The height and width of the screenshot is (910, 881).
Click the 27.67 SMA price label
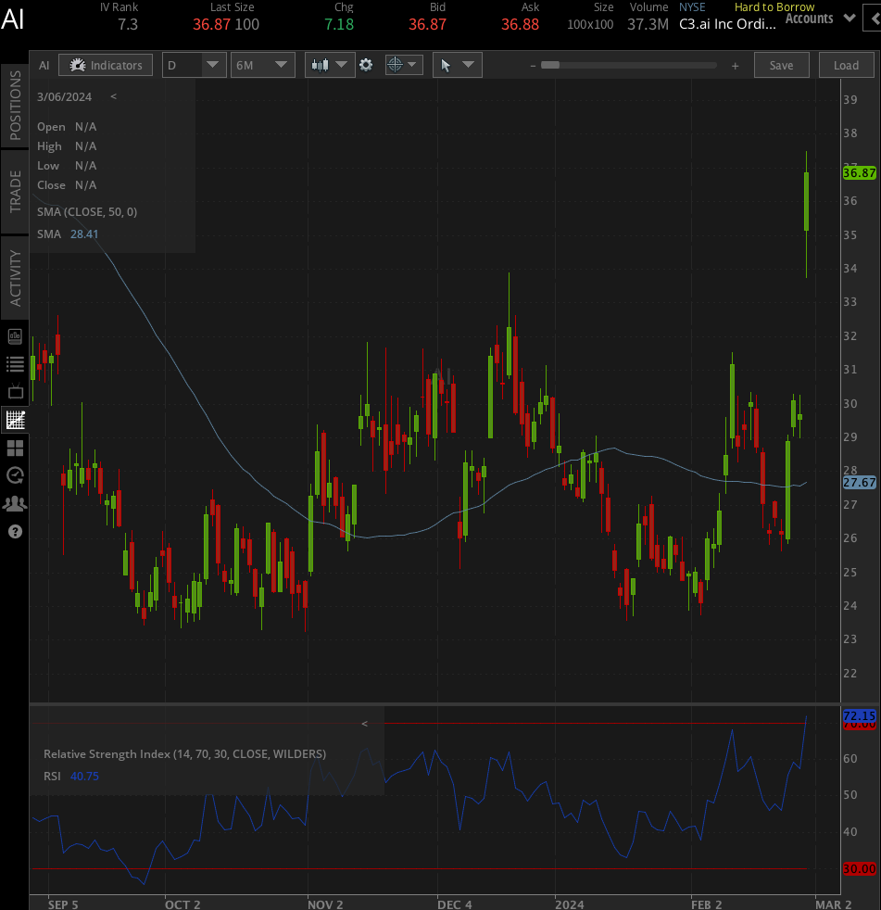[859, 482]
